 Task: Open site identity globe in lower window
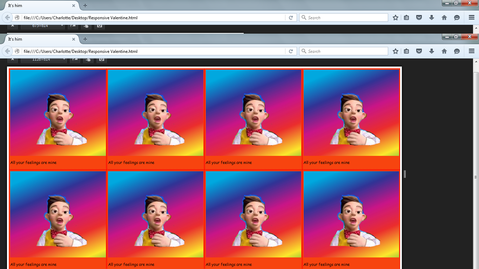click(17, 51)
